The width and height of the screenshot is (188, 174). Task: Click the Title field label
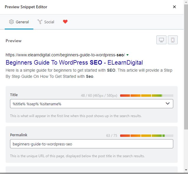pyautogui.click(x=14, y=95)
